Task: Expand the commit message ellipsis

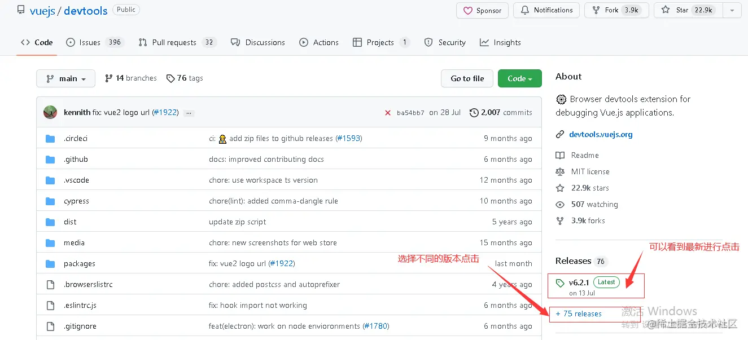Action: 189,113
